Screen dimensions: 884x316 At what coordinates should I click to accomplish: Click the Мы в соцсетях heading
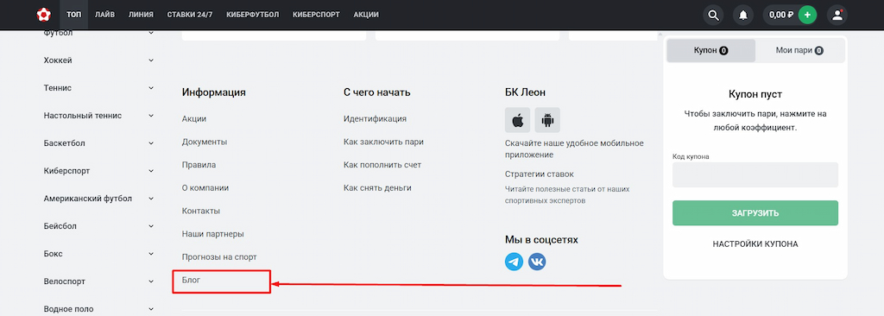542,240
